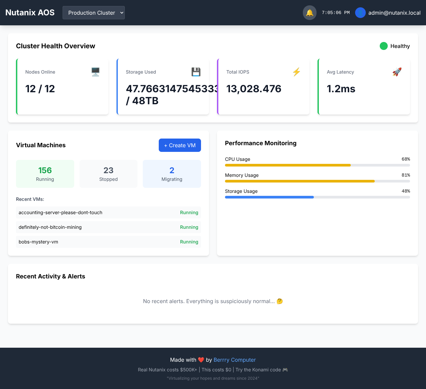Click the admin user avatar
This screenshot has width=426, height=389.
(x=360, y=13)
